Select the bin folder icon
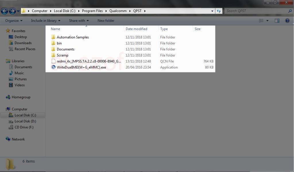The image size is (294, 172). point(53,43)
